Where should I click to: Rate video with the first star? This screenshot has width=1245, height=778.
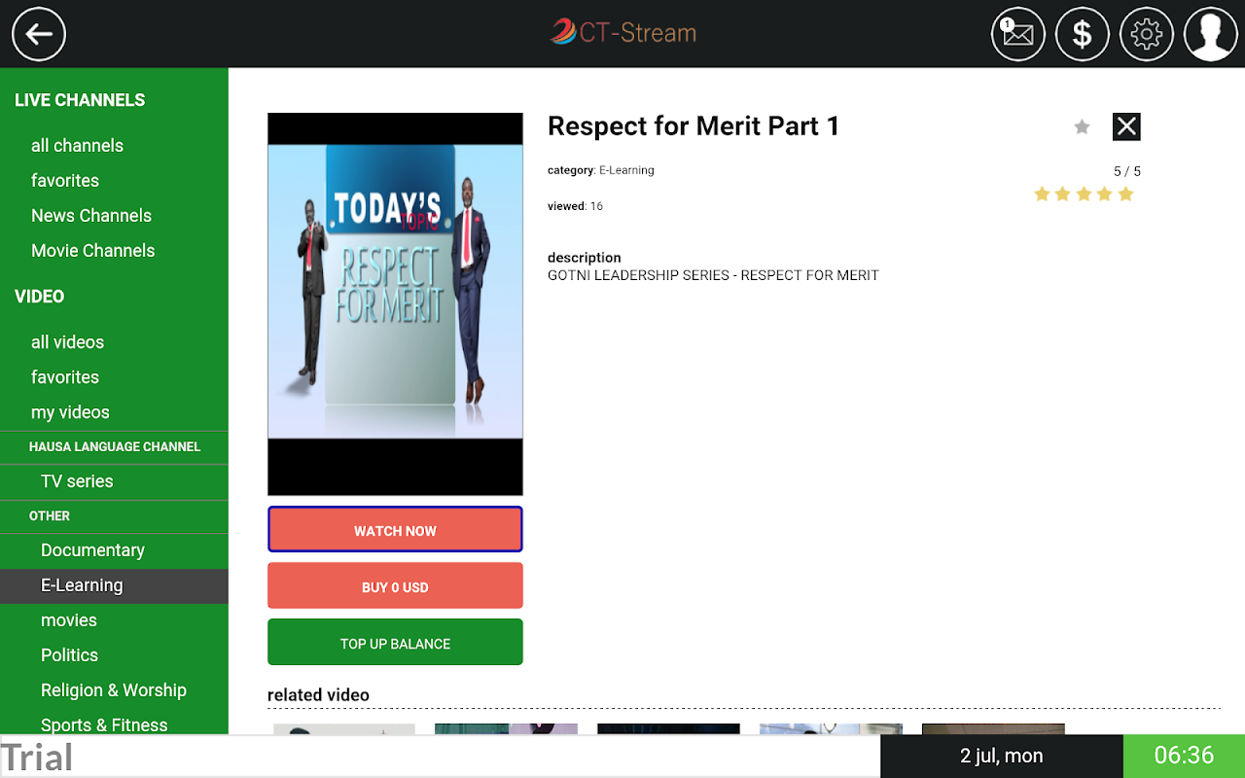pyautogui.click(x=1042, y=194)
